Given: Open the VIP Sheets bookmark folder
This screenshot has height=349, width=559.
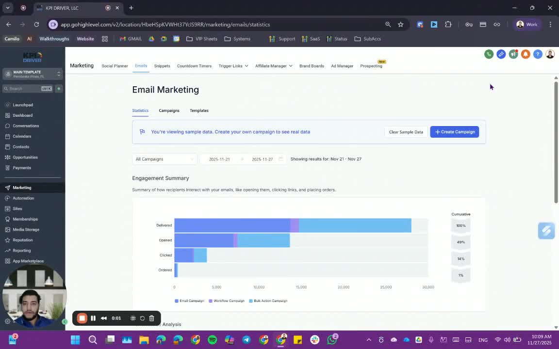Looking at the screenshot, I should (x=202, y=39).
